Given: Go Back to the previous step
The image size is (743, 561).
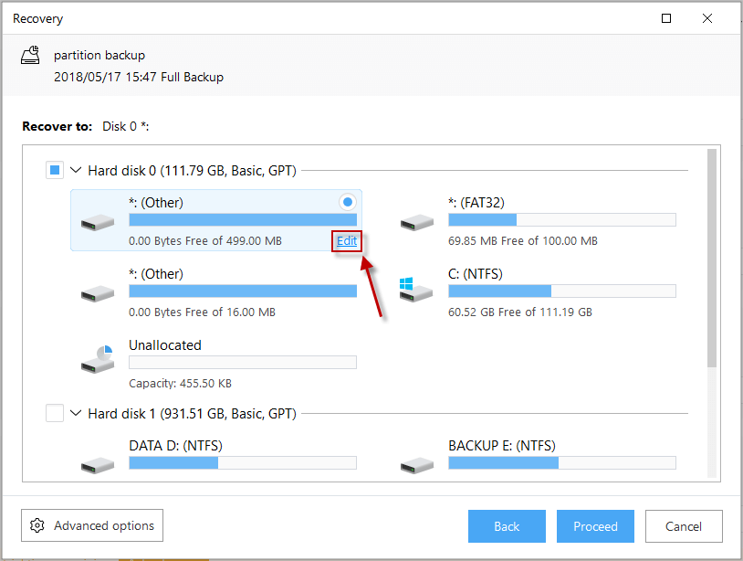Looking at the screenshot, I should 507,526.
